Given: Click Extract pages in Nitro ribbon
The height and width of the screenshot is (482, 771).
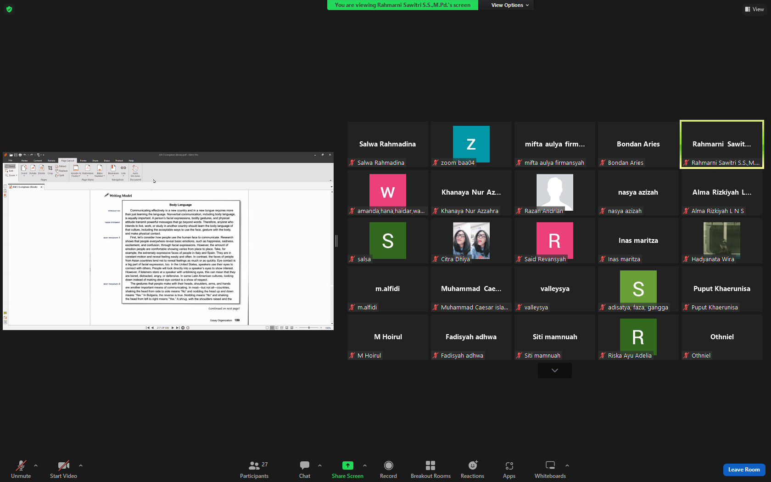Looking at the screenshot, I should (61, 166).
